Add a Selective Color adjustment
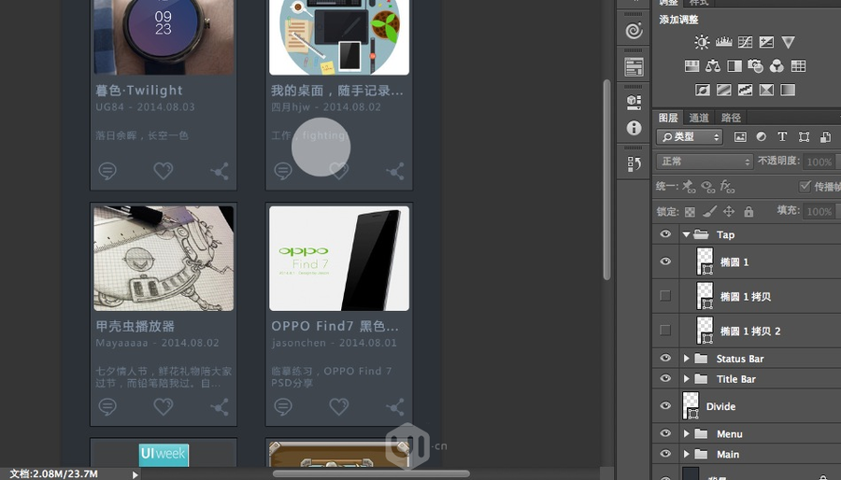 766,90
